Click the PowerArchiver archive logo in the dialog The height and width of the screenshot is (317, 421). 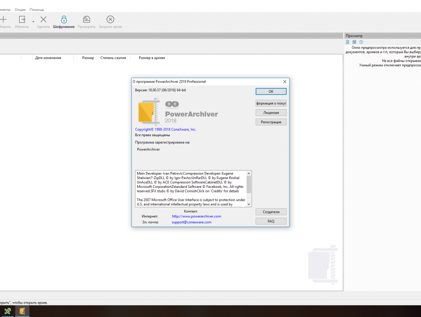click(149, 112)
